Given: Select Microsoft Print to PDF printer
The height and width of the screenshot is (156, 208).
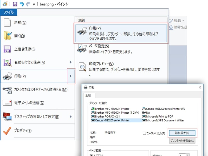Looking at the screenshot, I should coord(157,116).
